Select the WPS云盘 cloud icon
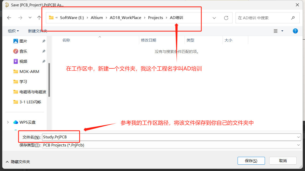 16,122
